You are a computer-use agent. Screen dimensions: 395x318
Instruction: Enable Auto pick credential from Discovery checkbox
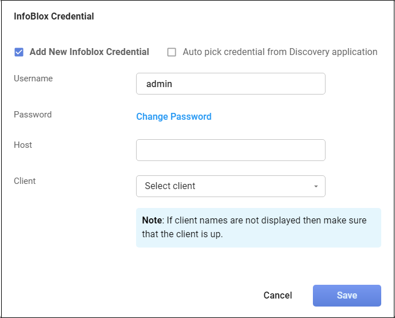click(172, 52)
